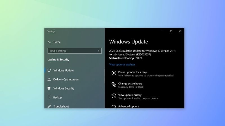Go to Windows Security section
225x126 pixels.
64,88
